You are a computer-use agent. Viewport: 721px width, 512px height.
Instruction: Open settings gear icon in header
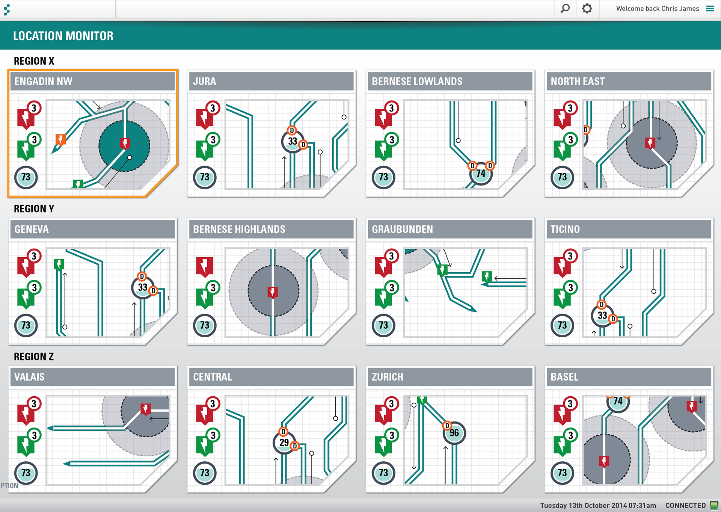pos(587,9)
